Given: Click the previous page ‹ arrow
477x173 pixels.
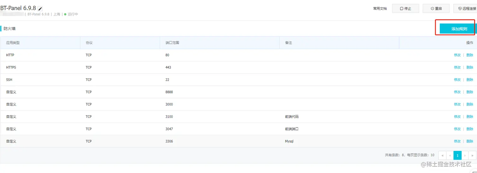Looking at the screenshot, I should click(x=450, y=155).
